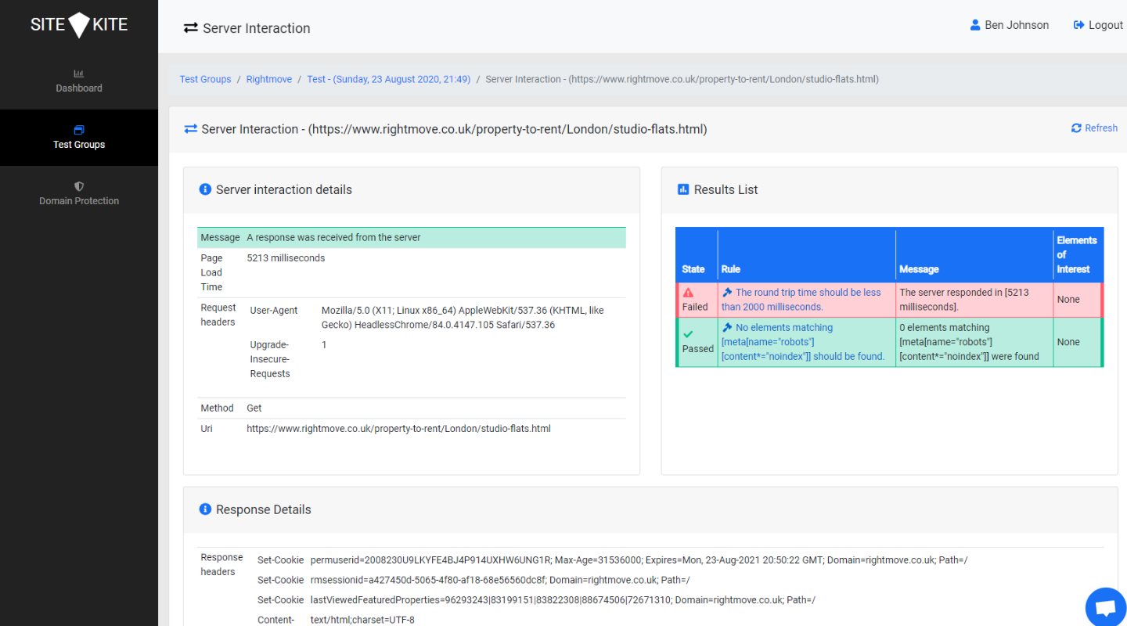Click the Uri value rightmove studio-flats URL
1127x626 pixels.
398,429
